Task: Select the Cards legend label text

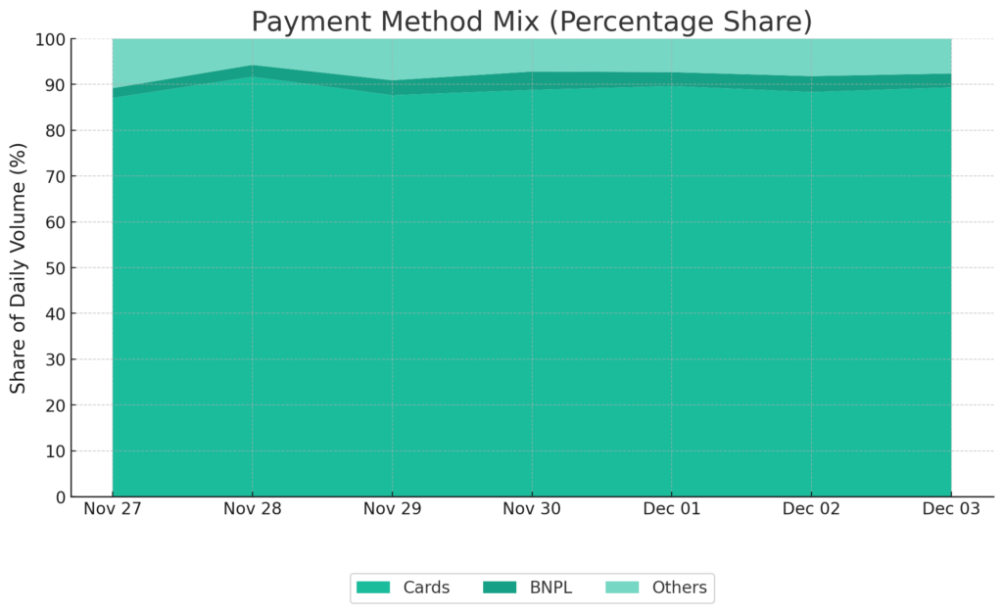Action: click(425, 588)
